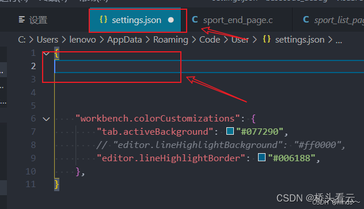Click the "#ff0000" commented value
The width and height of the screenshot is (364, 209).
(317, 145)
